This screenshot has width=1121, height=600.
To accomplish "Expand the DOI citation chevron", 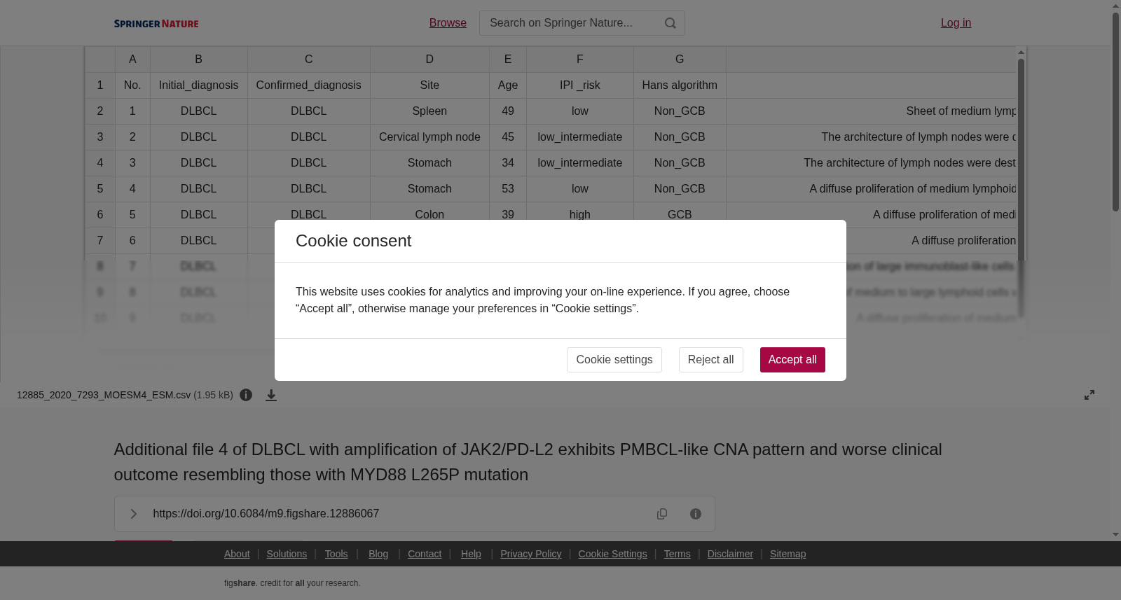I will pos(133,514).
